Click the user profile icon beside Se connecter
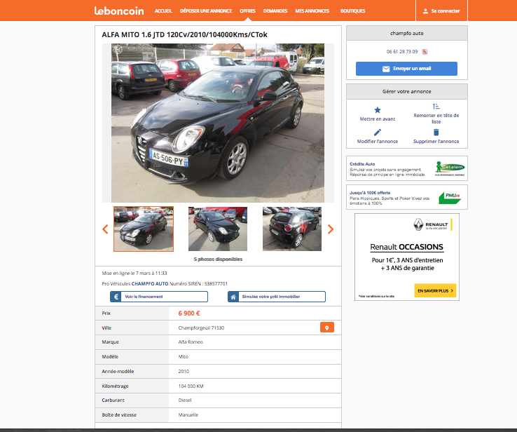Screen dimensions: 517x432 point(425,11)
